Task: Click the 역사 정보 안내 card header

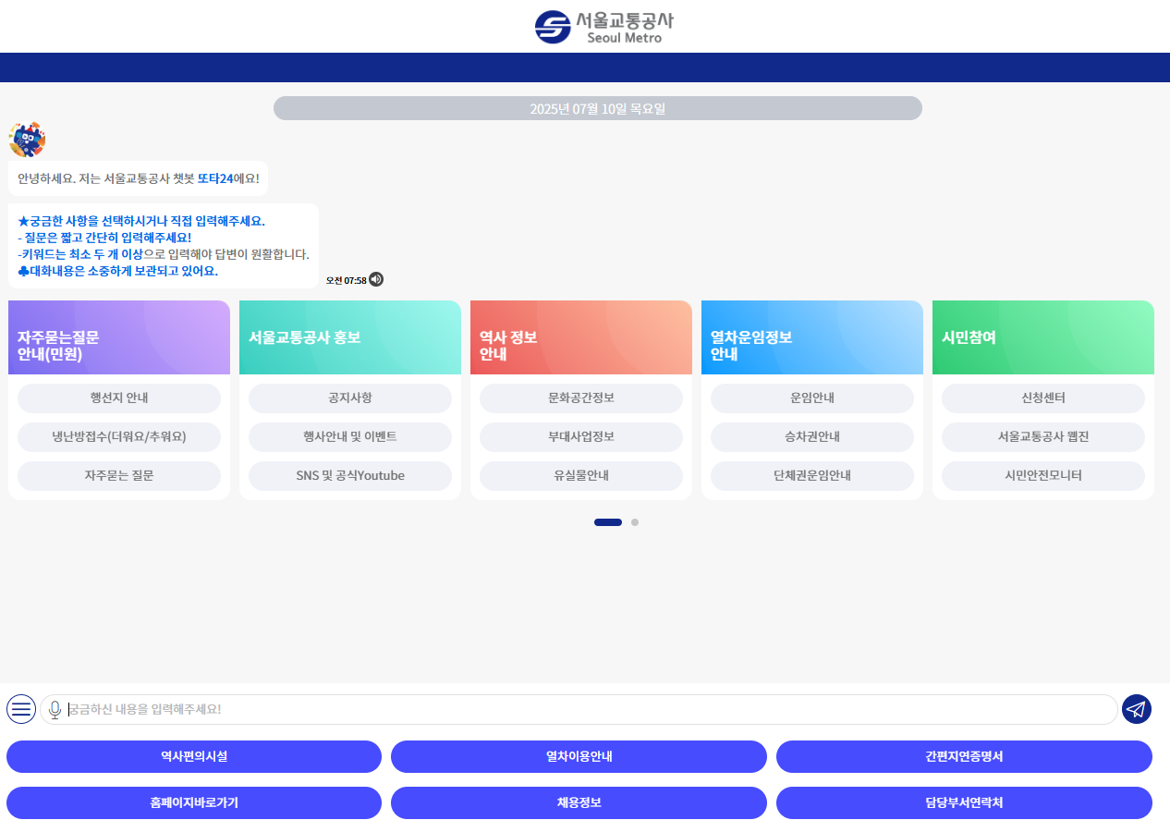Action: [581, 337]
